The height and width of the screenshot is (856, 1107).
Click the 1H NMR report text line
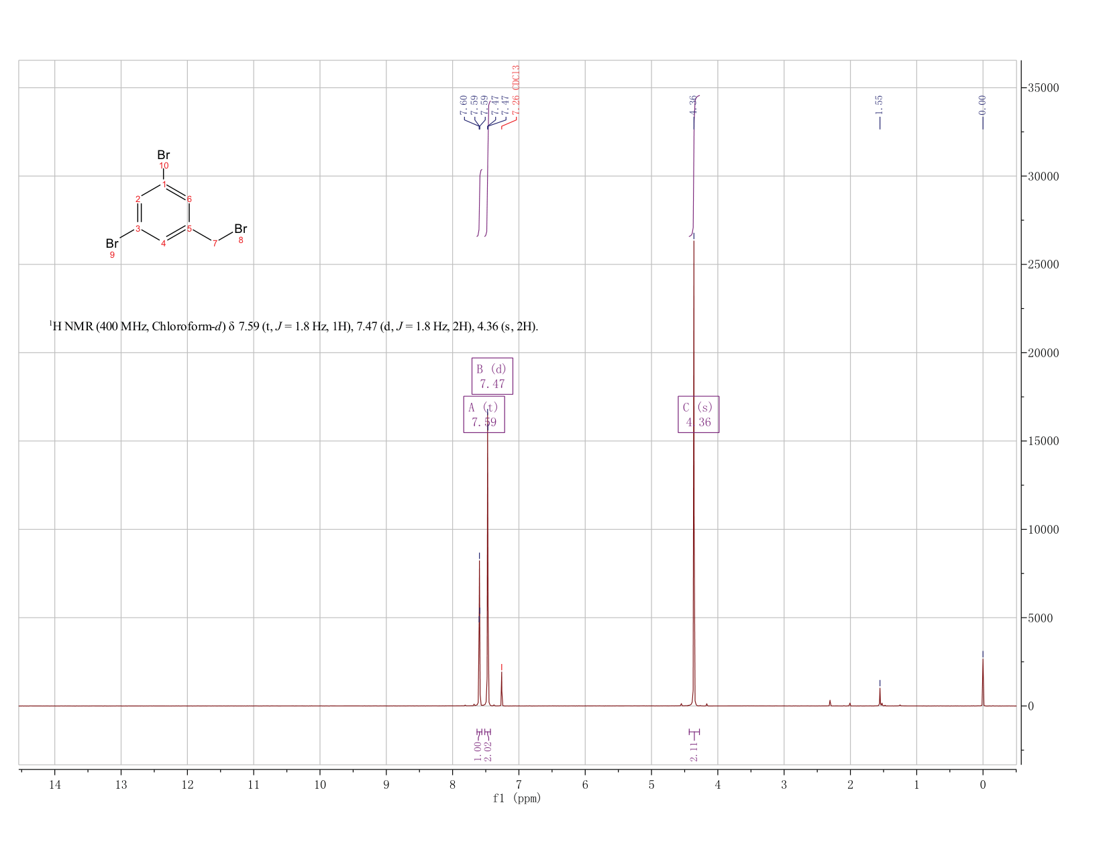coord(293,327)
